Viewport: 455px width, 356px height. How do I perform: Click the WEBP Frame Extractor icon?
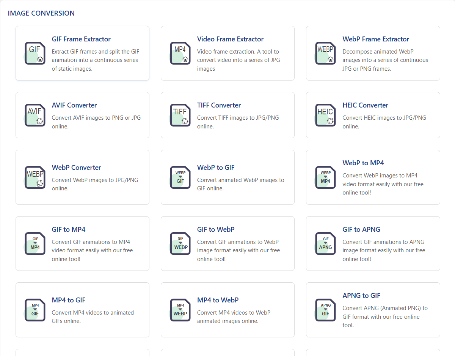(x=326, y=53)
